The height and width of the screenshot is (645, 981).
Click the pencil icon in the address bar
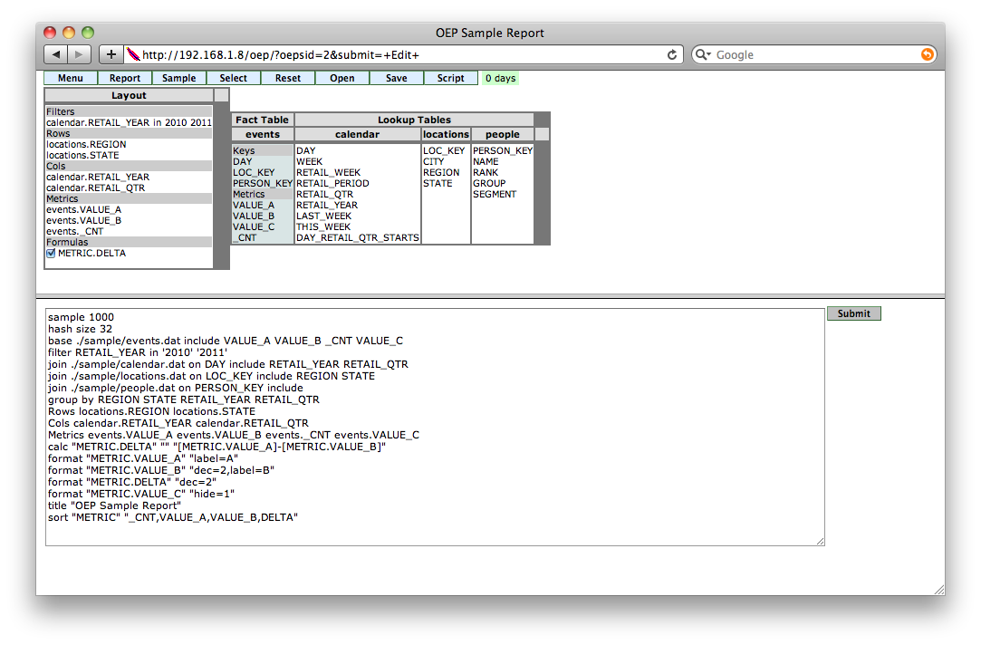(x=131, y=53)
